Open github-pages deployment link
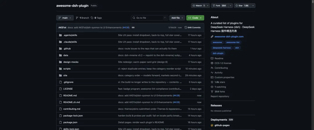Viewport: 314px width, 130px height. click(222, 125)
